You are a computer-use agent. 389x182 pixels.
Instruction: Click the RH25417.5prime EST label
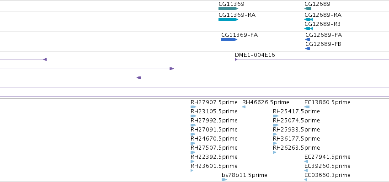[296, 111]
